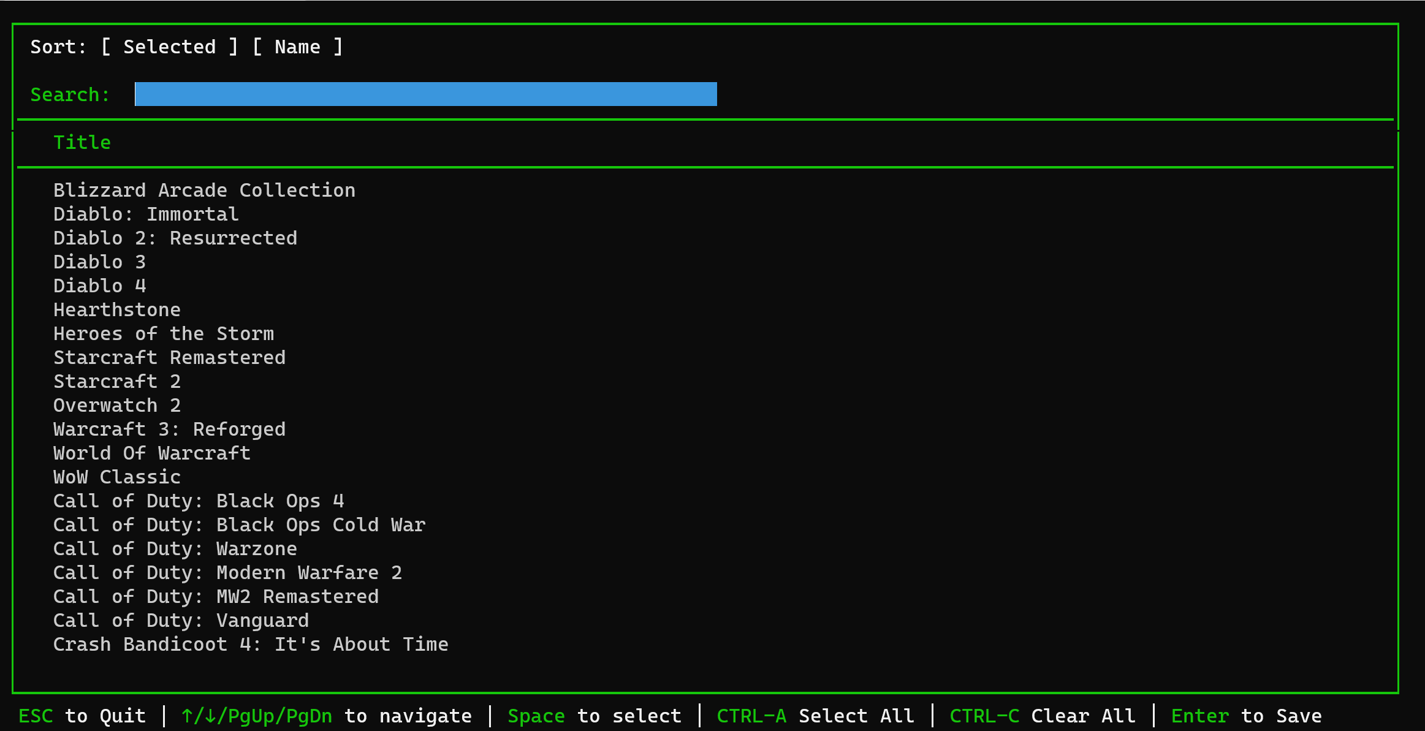Select World Of Warcraft title
The height and width of the screenshot is (731, 1425).
(152, 453)
